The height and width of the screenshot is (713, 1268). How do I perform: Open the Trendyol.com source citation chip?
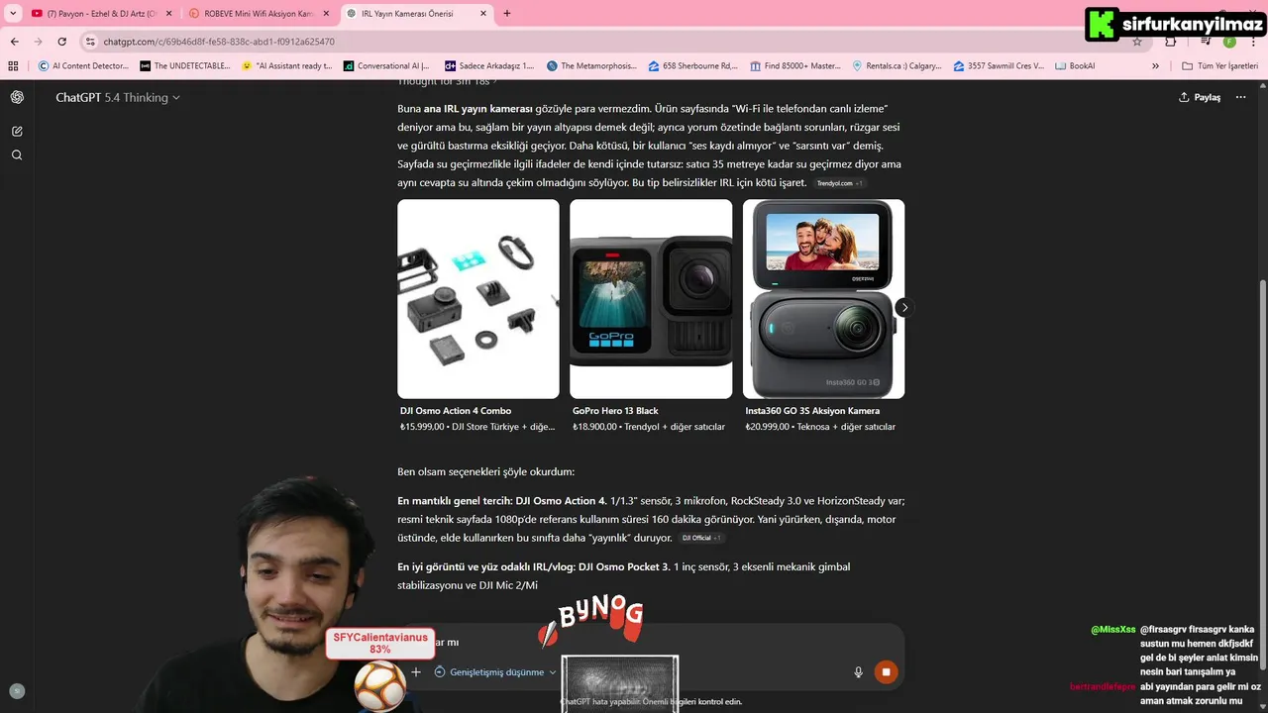coord(839,183)
